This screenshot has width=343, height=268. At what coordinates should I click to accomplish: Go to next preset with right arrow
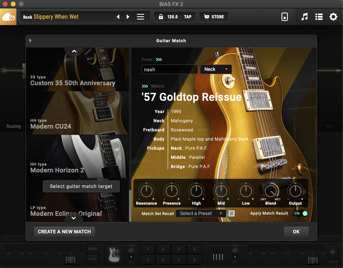click(x=128, y=17)
